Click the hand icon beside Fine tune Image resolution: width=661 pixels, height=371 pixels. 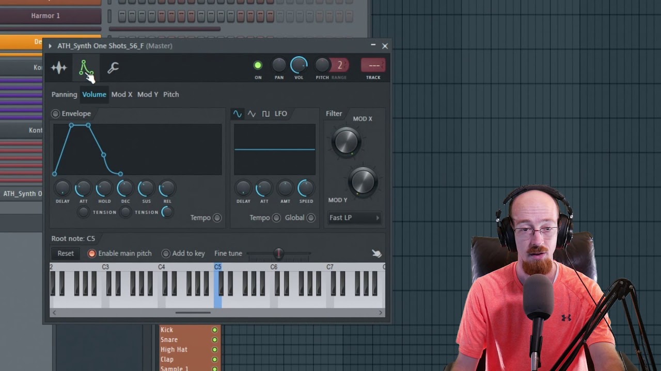click(376, 253)
